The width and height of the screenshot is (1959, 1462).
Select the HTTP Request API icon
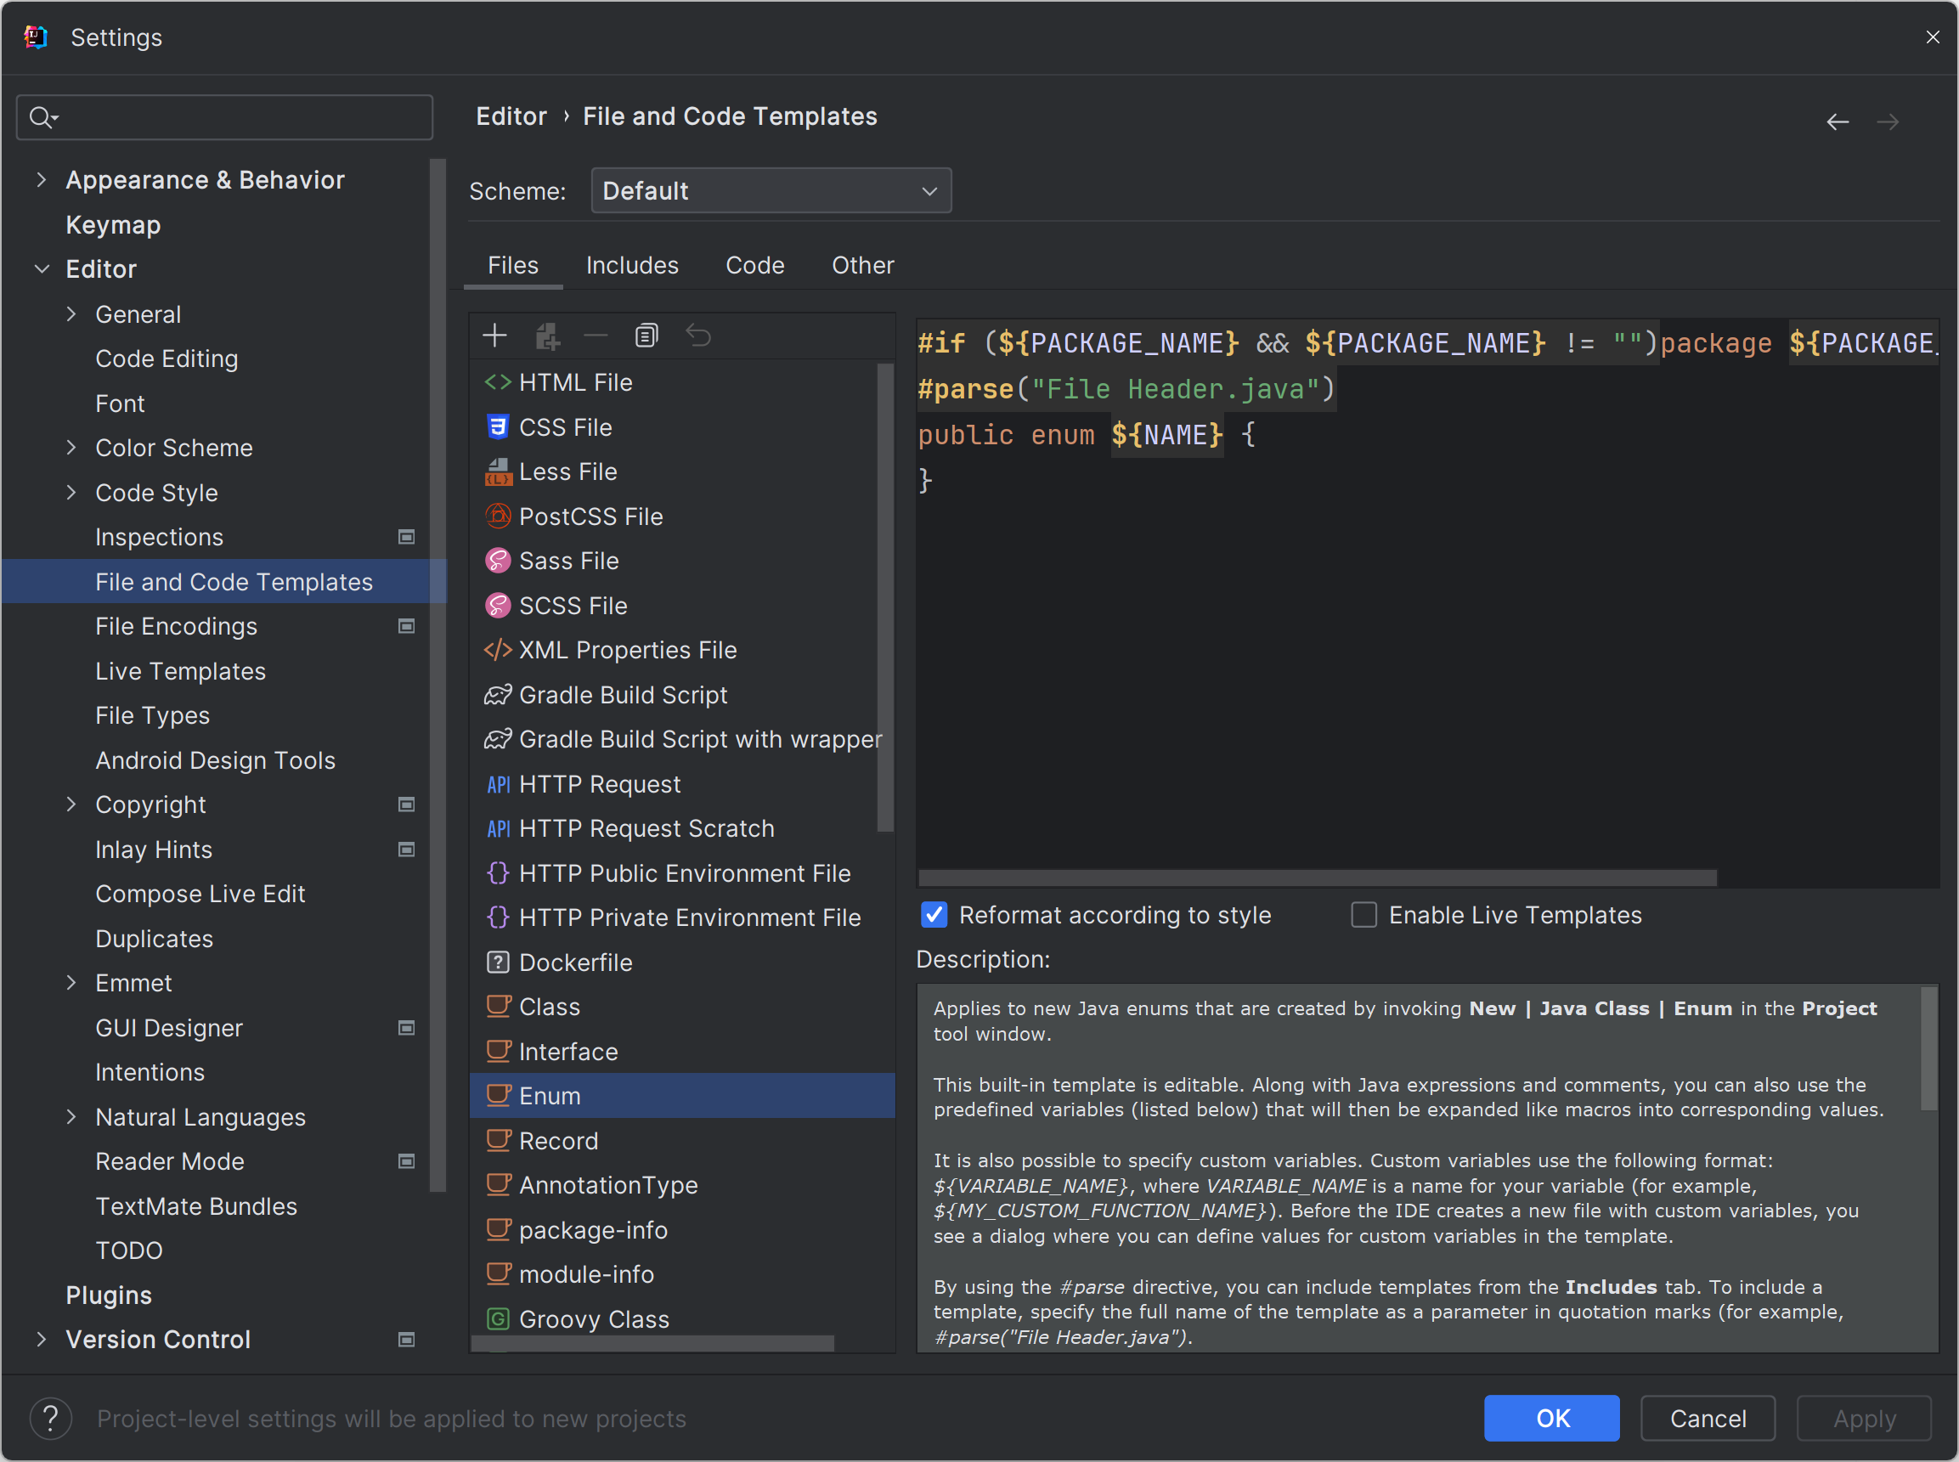click(498, 784)
